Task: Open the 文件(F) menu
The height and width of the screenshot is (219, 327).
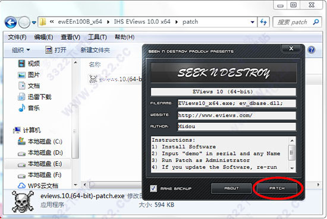Action: coord(17,37)
